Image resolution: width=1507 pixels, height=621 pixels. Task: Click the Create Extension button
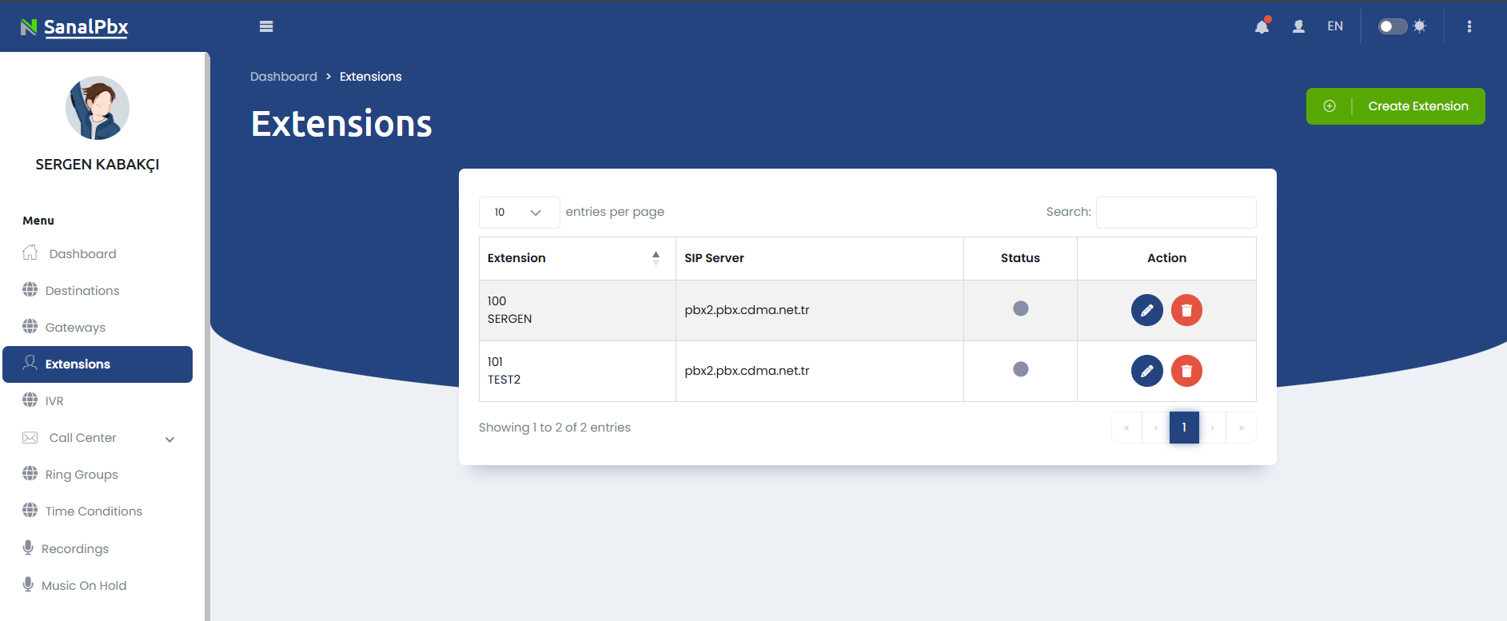pos(1395,106)
